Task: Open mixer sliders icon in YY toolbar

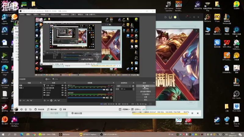Action: (x=30, y=109)
